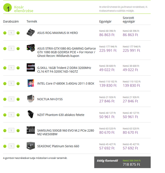165x173 pixels.
Task: Click the 27 846 Ft Egységár price
Action: (107, 101)
